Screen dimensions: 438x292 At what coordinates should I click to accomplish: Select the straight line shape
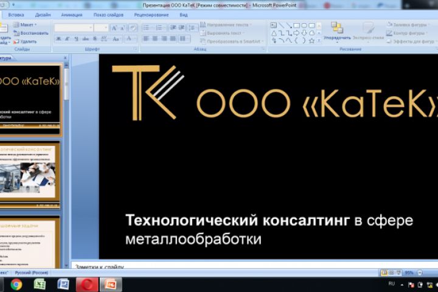click(x=282, y=26)
